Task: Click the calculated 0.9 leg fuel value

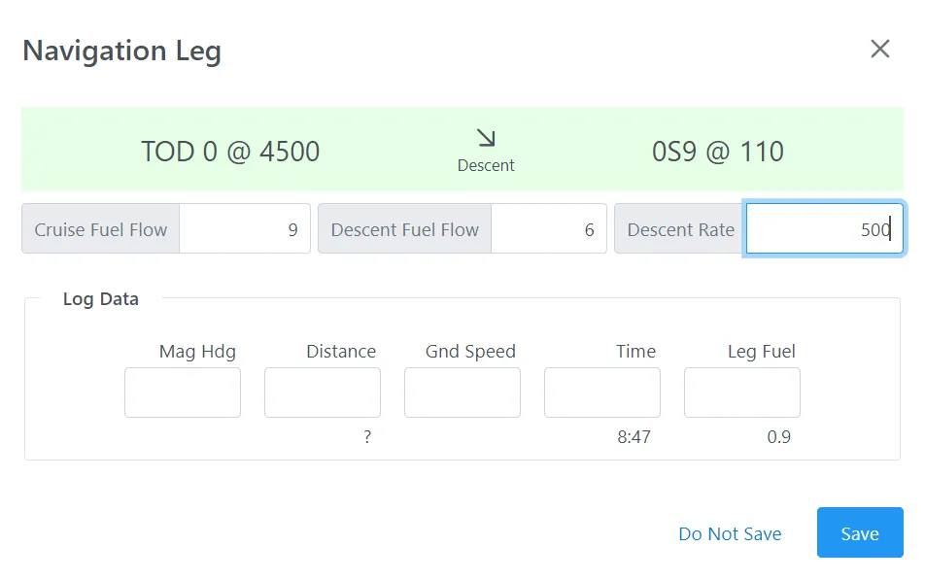Action: [778, 437]
